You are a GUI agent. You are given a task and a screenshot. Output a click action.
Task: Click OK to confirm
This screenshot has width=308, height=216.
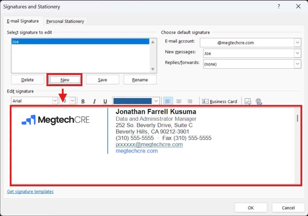click(x=251, y=208)
